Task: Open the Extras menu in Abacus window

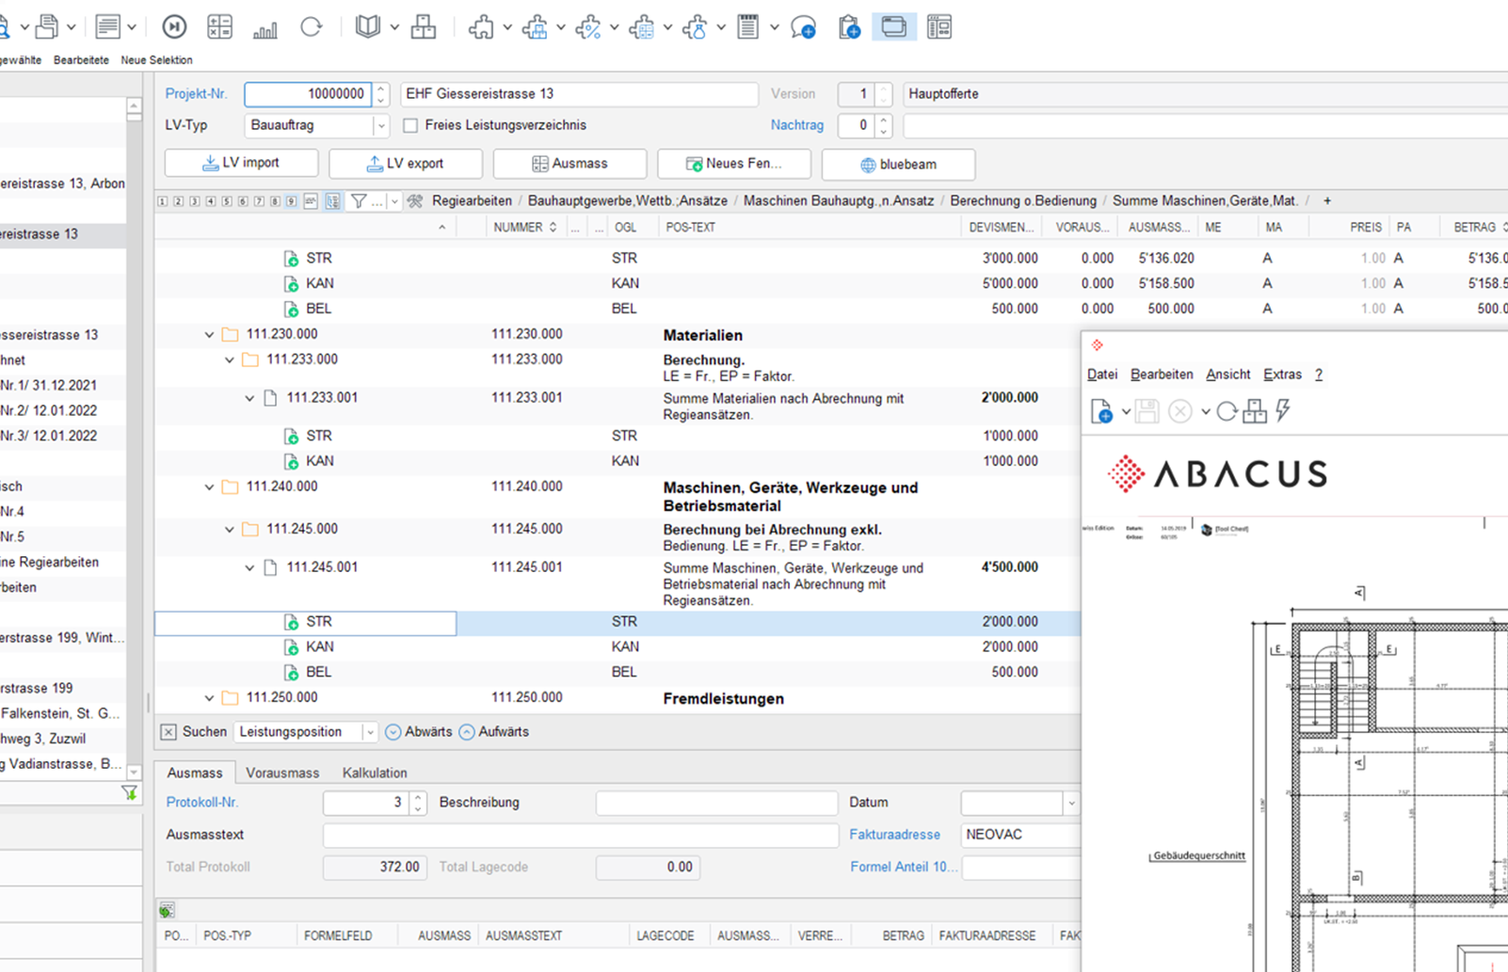Action: [x=1282, y=374]
